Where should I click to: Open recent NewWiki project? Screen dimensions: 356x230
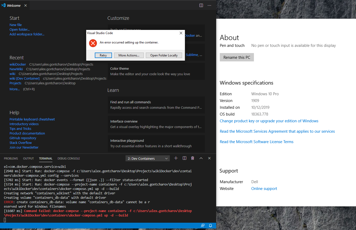[x=16, y=69]
